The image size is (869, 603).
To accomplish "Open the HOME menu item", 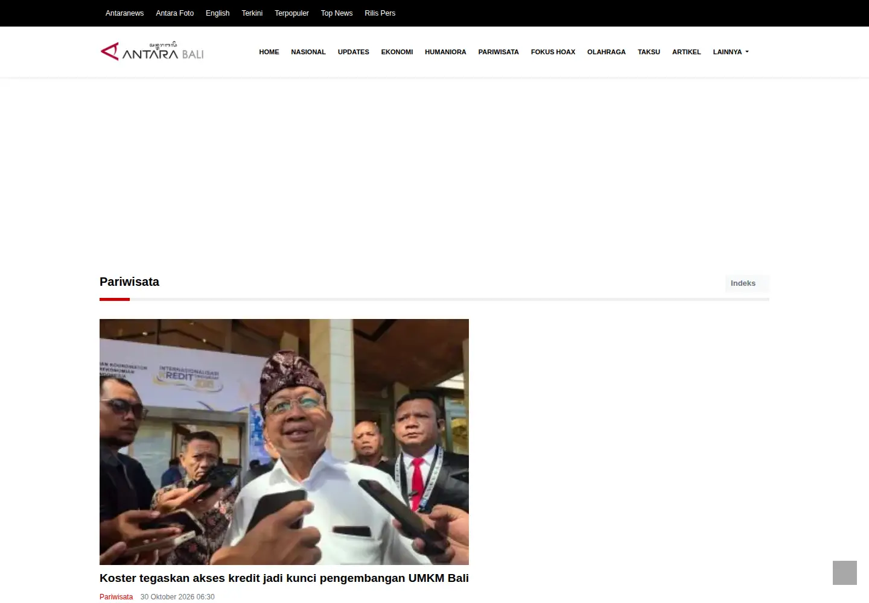I will (269, 52).
